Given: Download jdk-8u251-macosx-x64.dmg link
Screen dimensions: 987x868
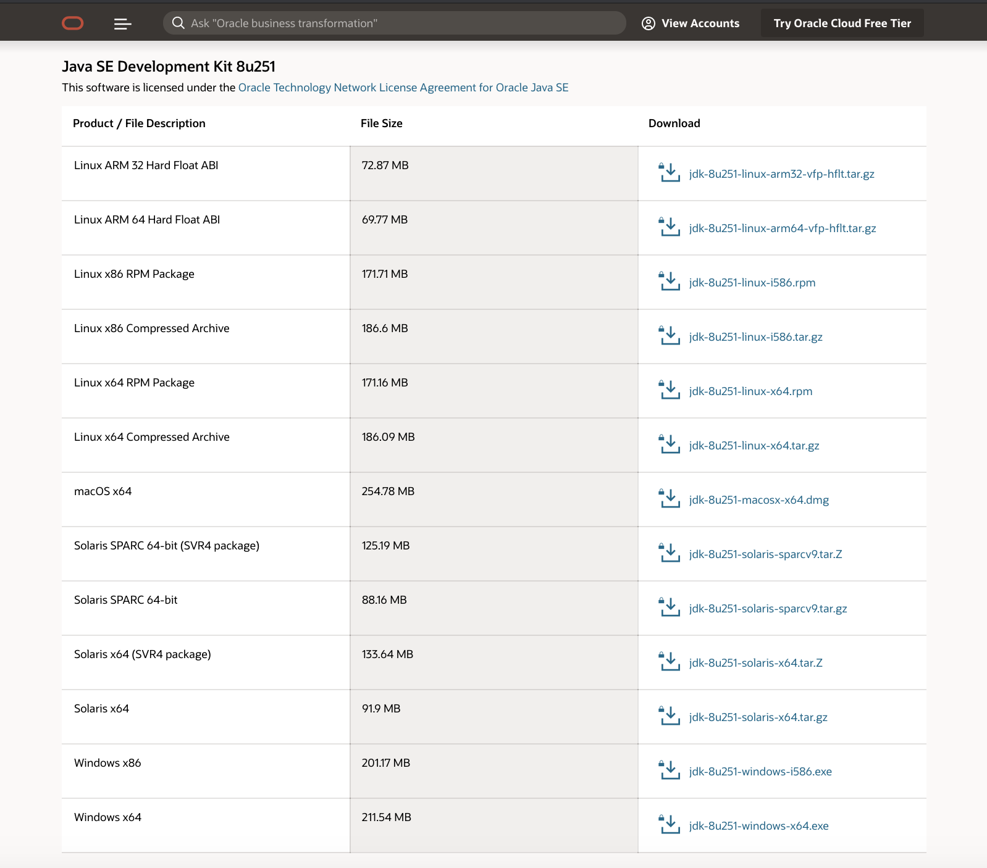Looking at the screenshot, I should [x=759, y=500].
